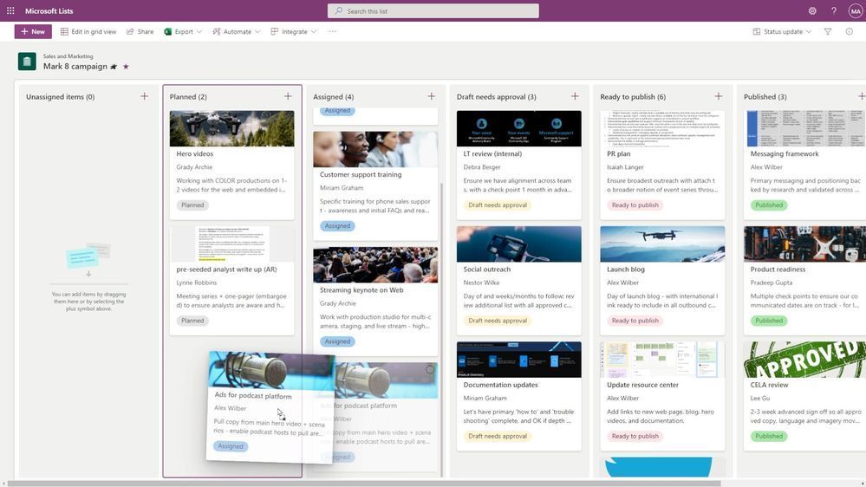This screenshot has width=866, height=487.
Task: Open the Documentation updates thumbnail
Action: 519,360
